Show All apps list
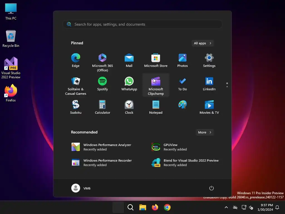 (x=203, y=43)
